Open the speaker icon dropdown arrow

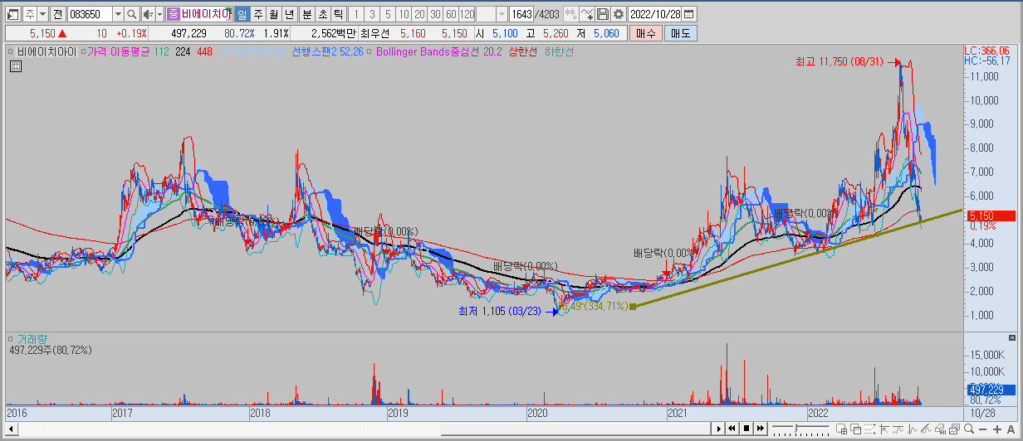(159, 14)
